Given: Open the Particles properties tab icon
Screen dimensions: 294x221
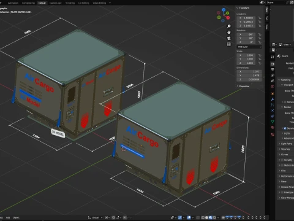Looking at the screenshot, I should click(273, 105).
